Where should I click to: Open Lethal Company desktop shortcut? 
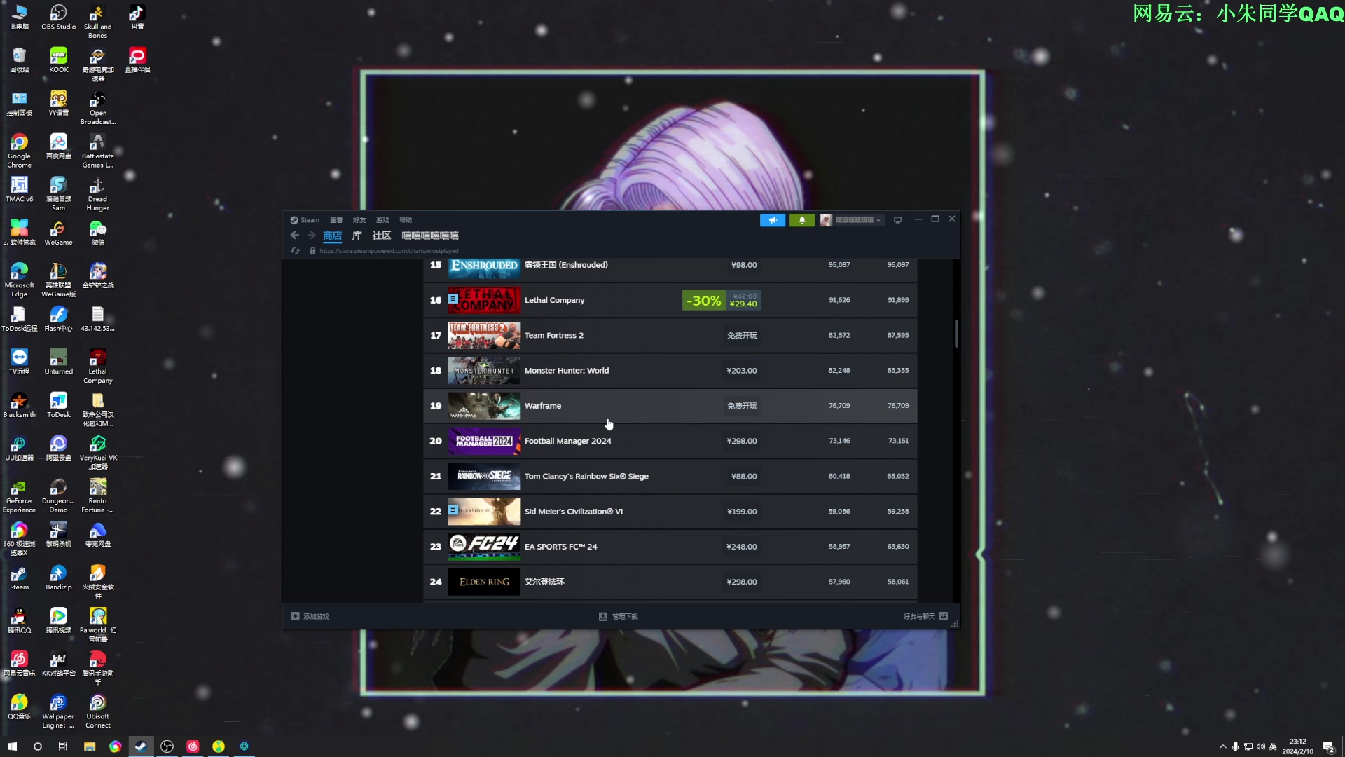[98, 367]
